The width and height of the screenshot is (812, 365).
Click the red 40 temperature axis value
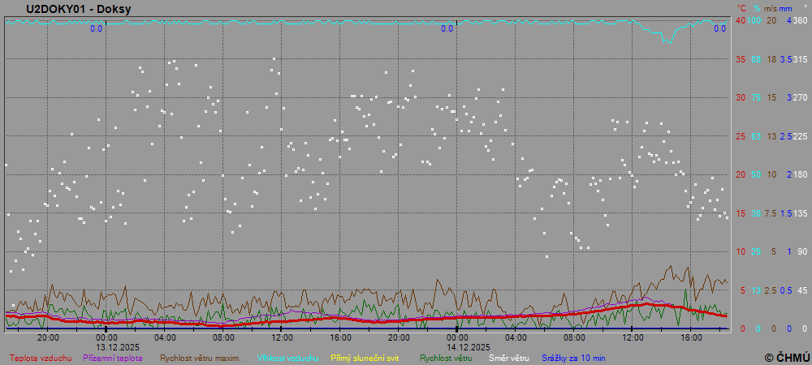[x=741, y=20]
